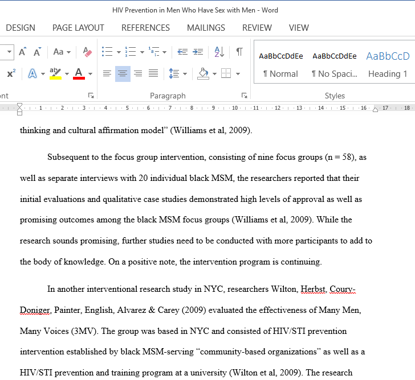This screenshot has width=415, height=380.
Task: Open the bullet library dropdown arrow
Action: (119, 52)
